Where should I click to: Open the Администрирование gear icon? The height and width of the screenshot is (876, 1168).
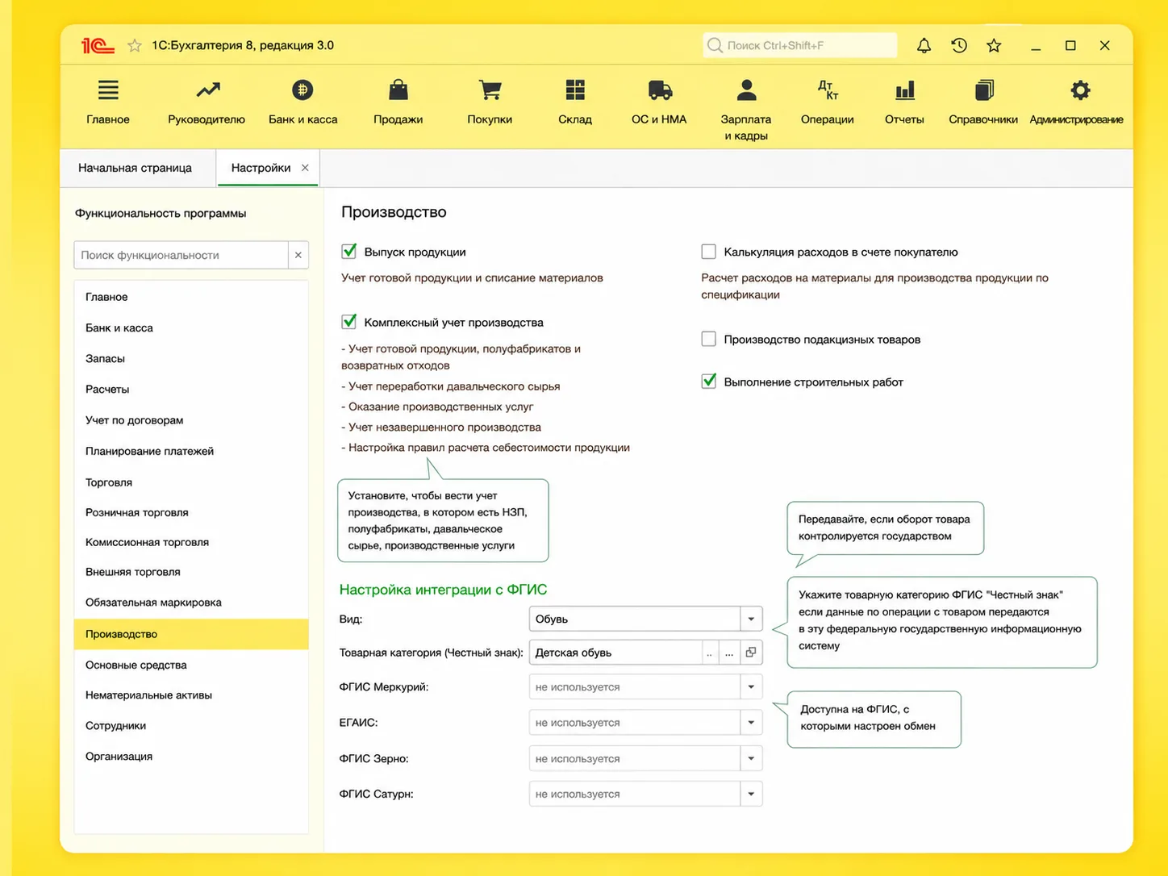(x=1080, y=90)
